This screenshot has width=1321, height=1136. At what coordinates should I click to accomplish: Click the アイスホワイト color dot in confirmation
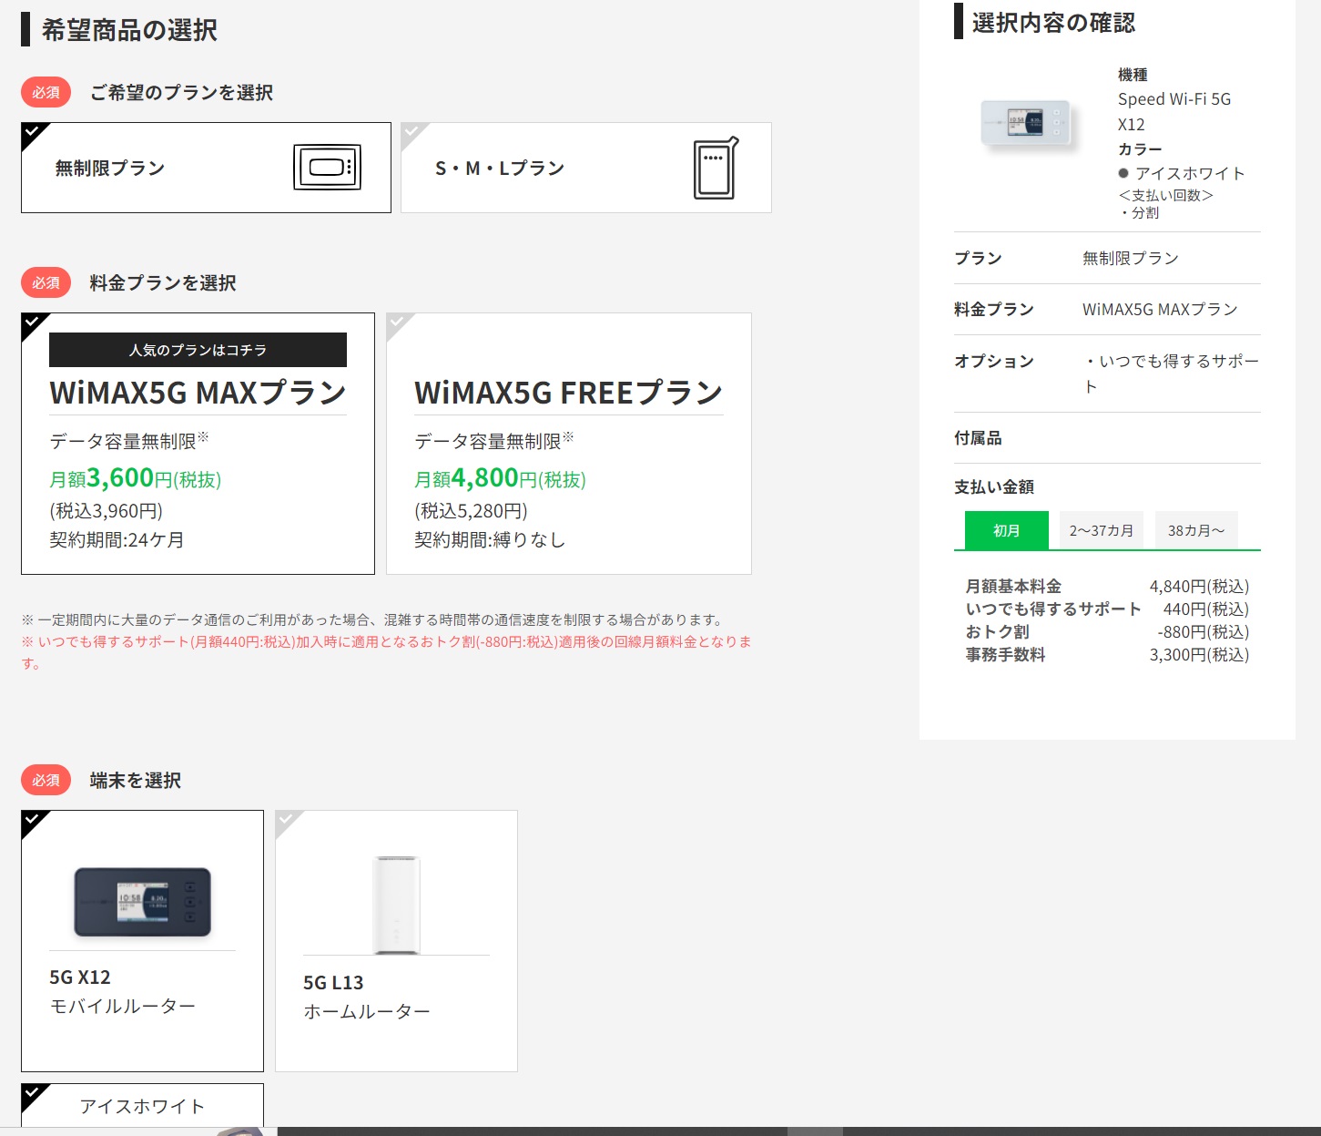pyautogui.click(x=1123, y=173)
